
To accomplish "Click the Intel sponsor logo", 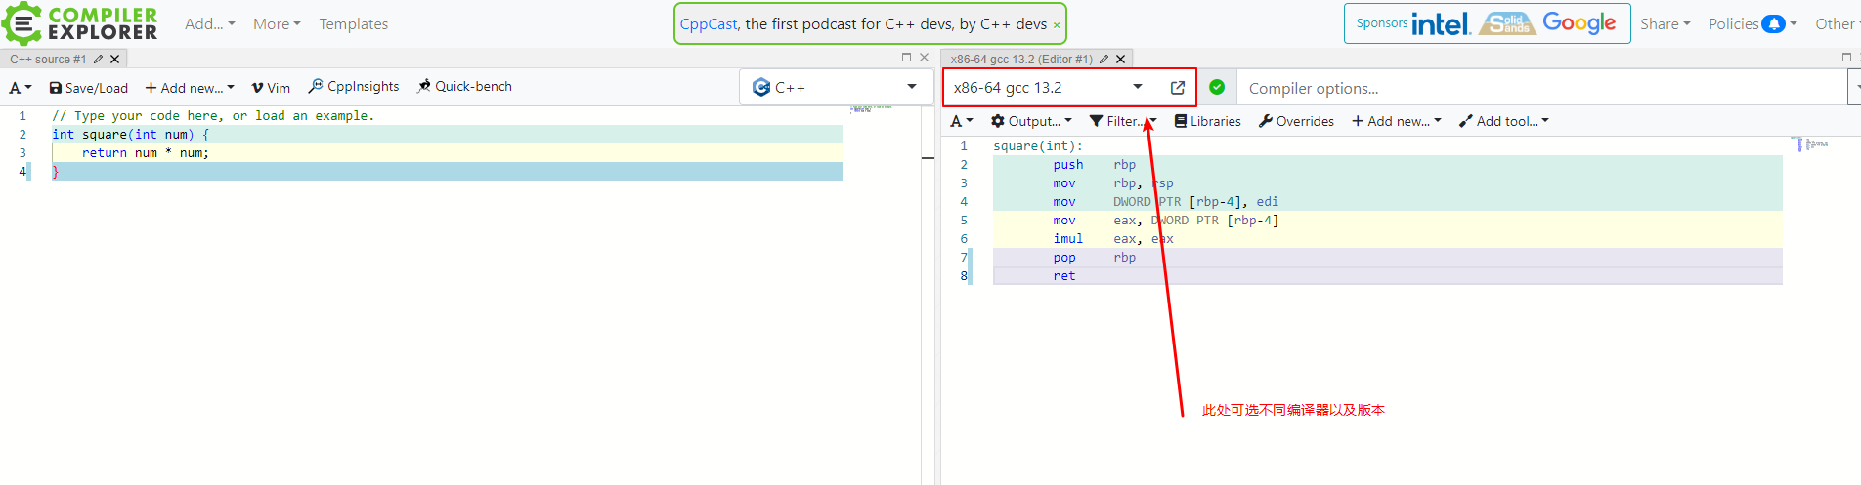I will click(x=1441, y=23).
